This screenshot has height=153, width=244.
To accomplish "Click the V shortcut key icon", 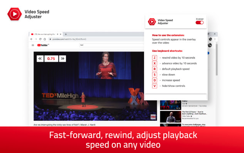I will (x=154, y=86).
